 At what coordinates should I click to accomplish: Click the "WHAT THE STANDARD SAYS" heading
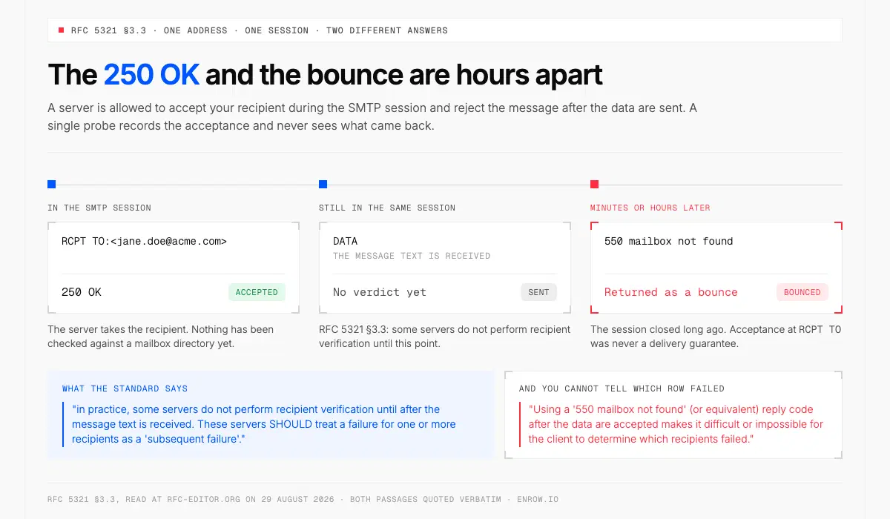point(125,389)
